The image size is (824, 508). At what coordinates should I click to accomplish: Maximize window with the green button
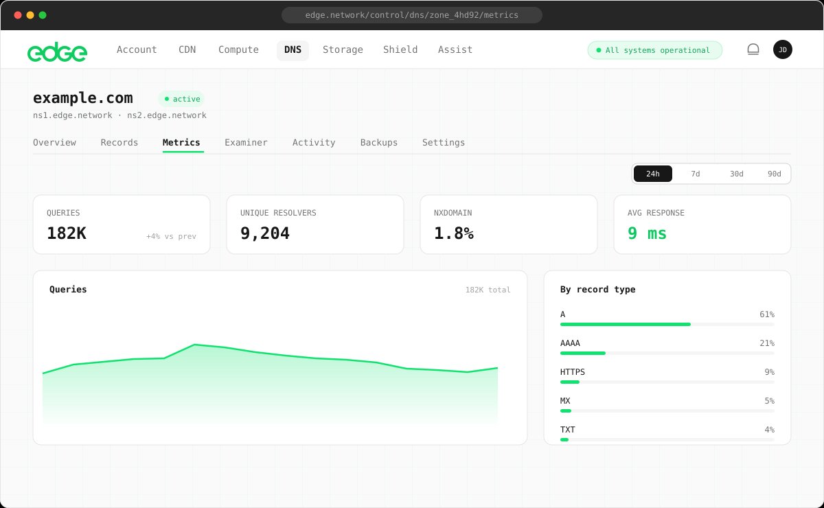click(43, 15)
